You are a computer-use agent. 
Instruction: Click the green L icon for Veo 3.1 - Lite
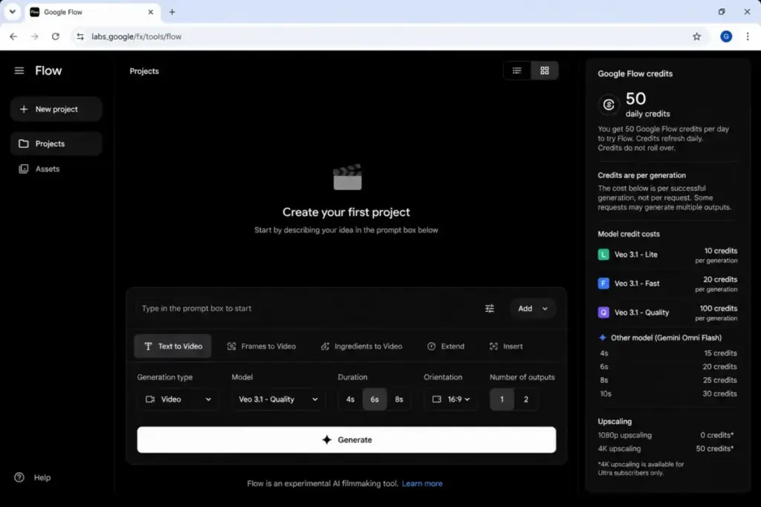click(603, 255)
